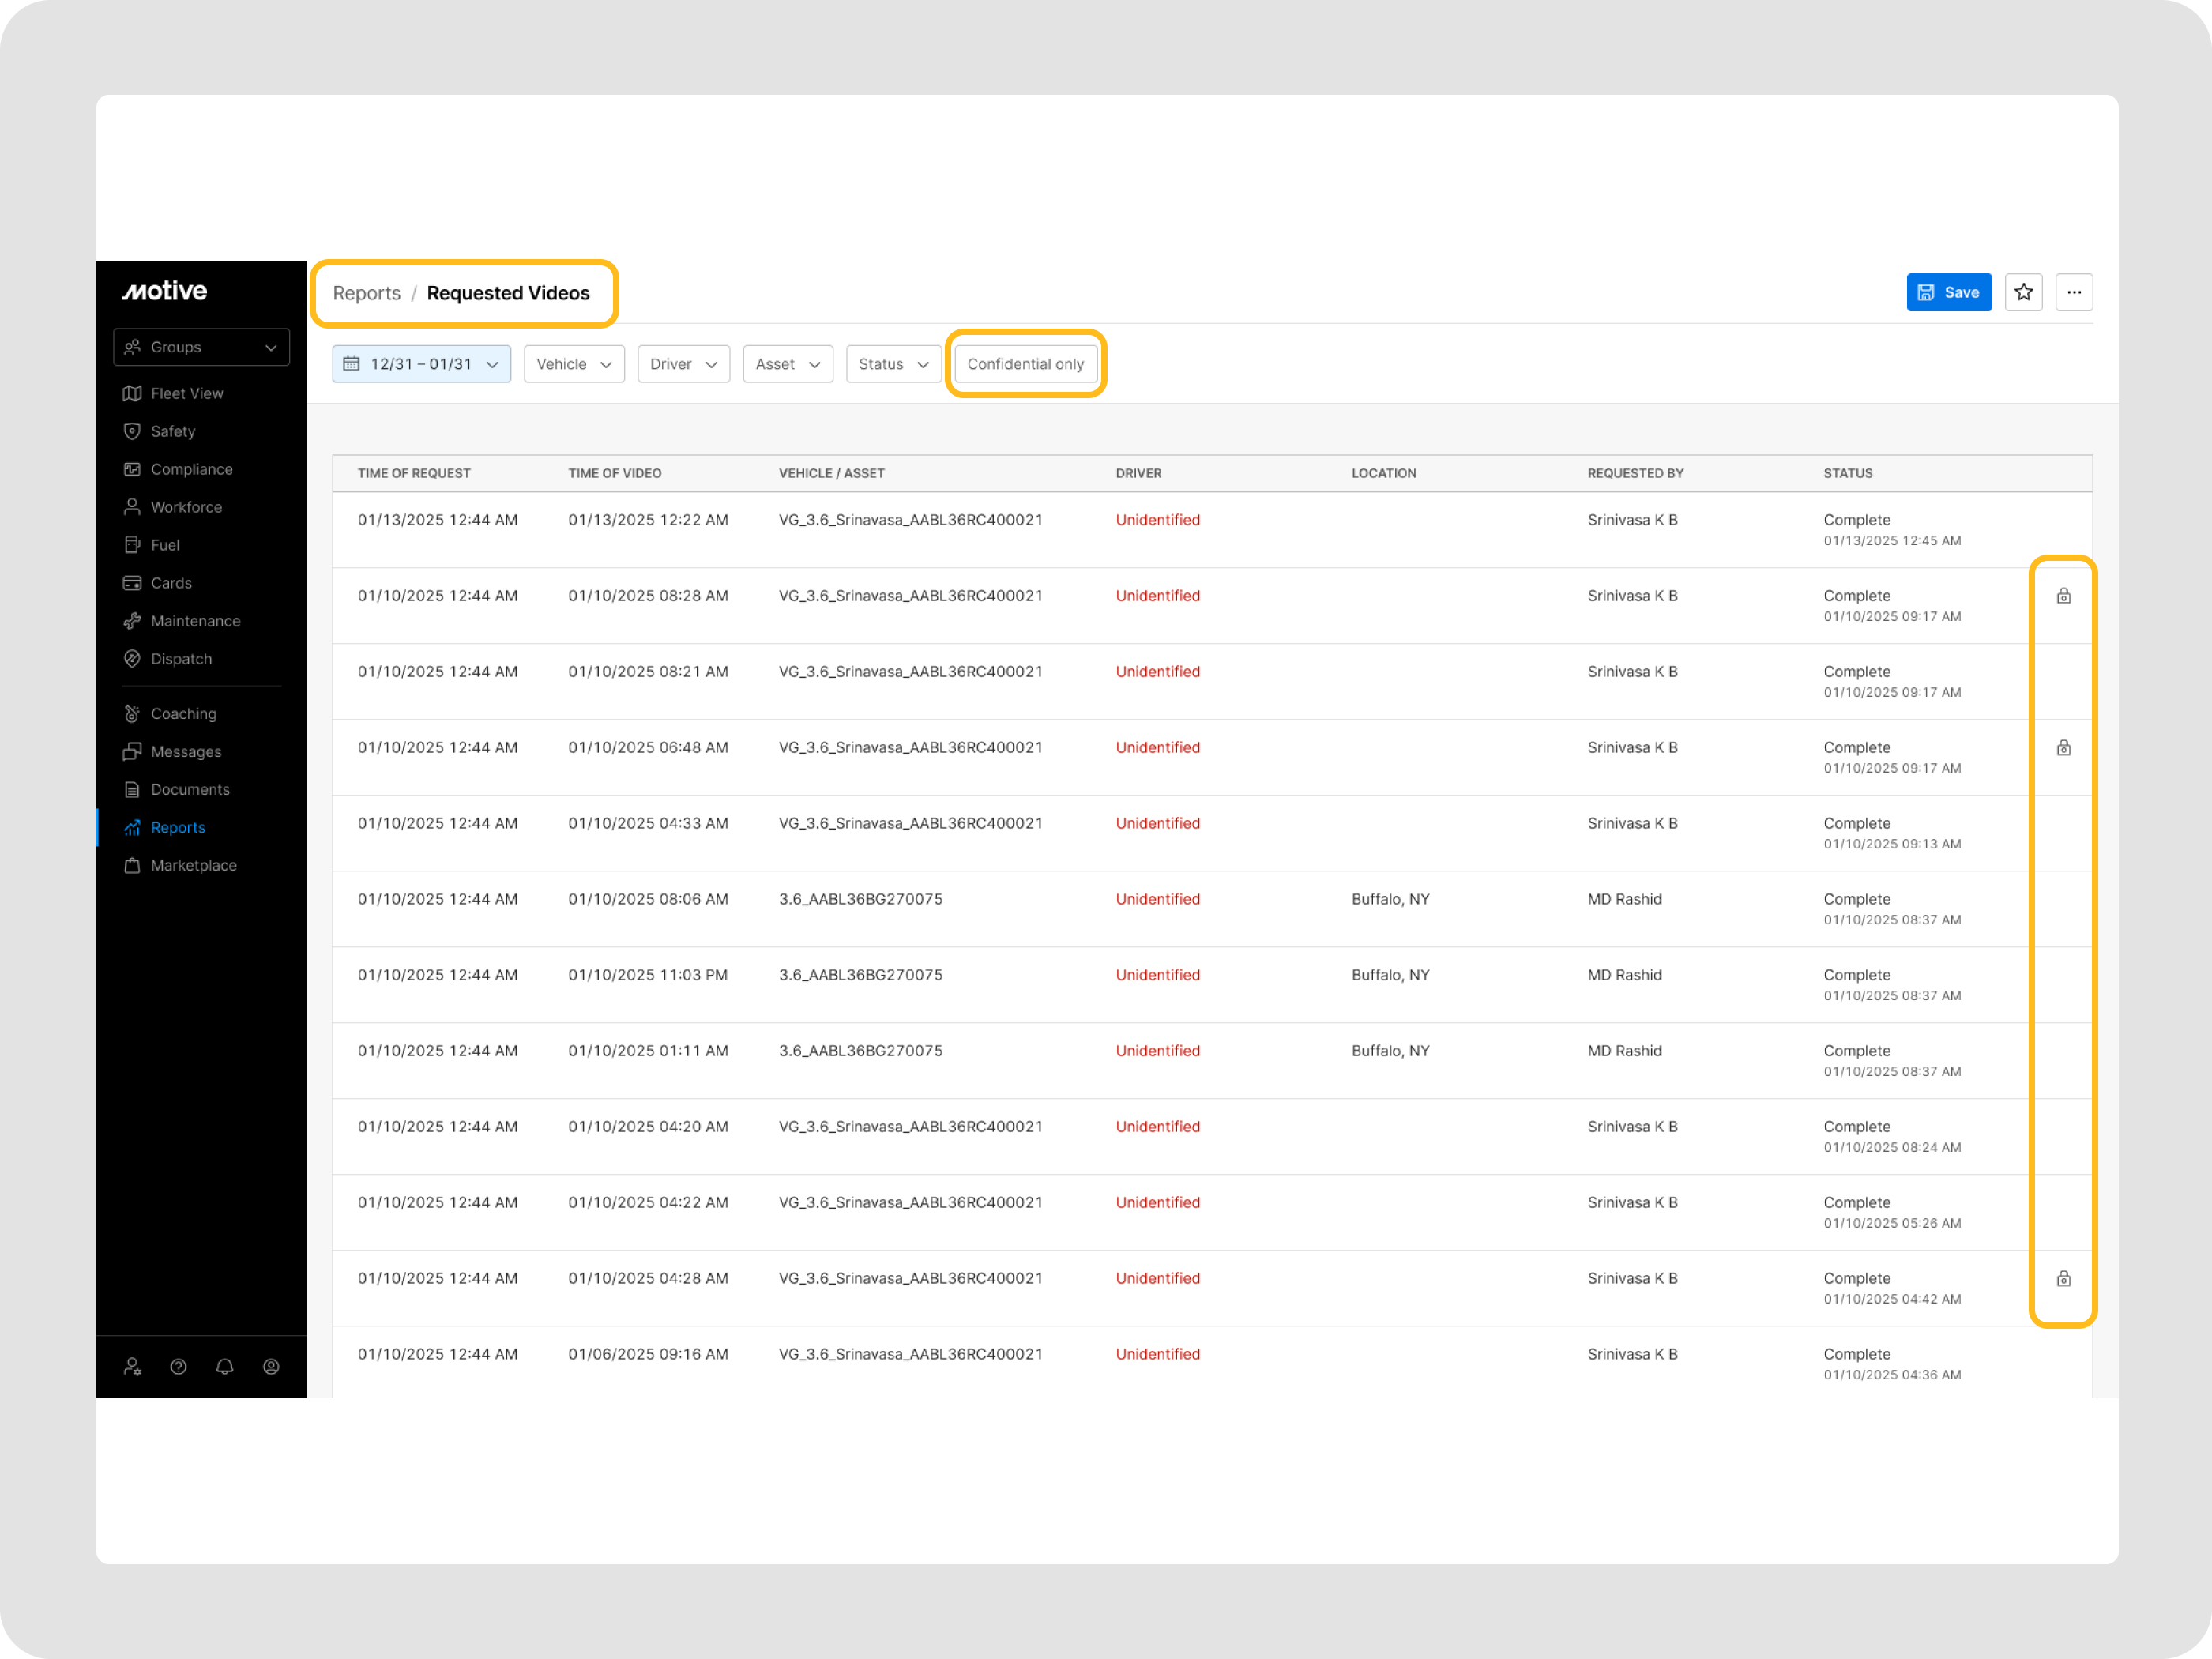Click the help question mark icon
Viewport: 2212px width, 1659px height.
(178, 1366)
